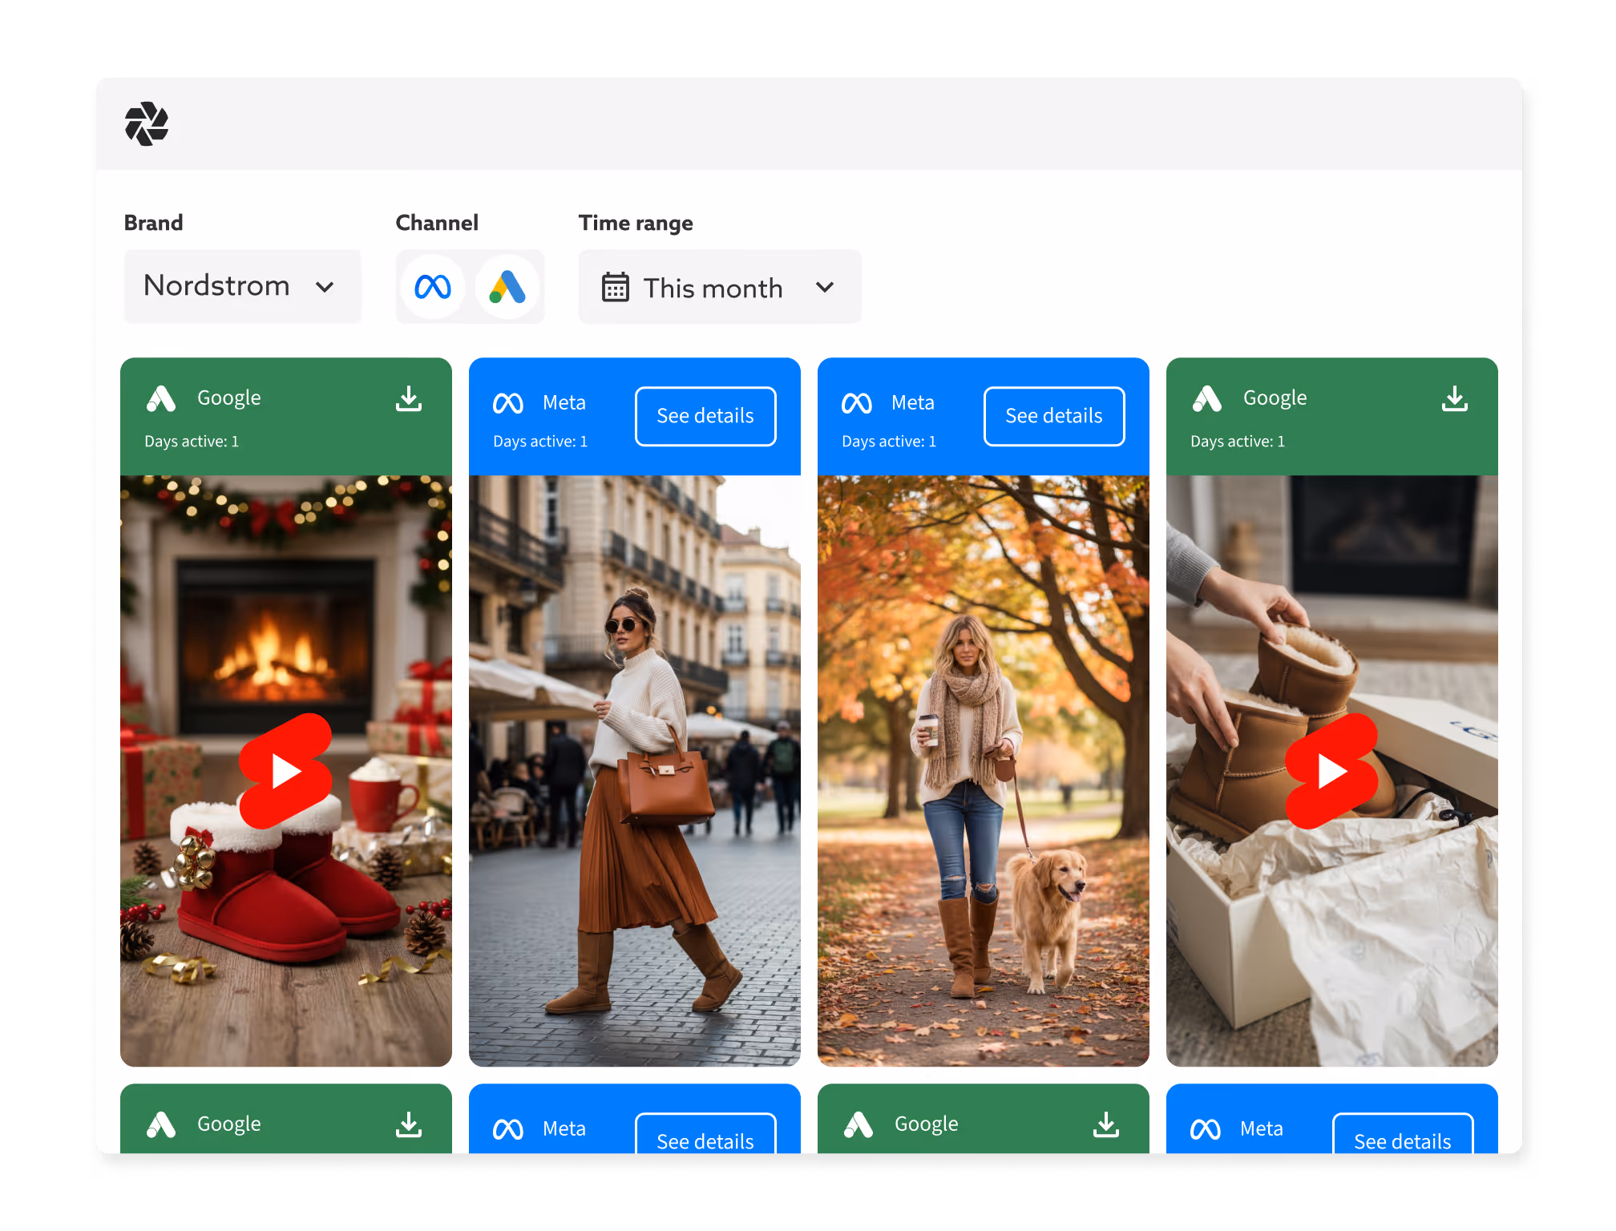Open the woman in brown skirt ad image
1616x1231 pixels.
(634, 769)
